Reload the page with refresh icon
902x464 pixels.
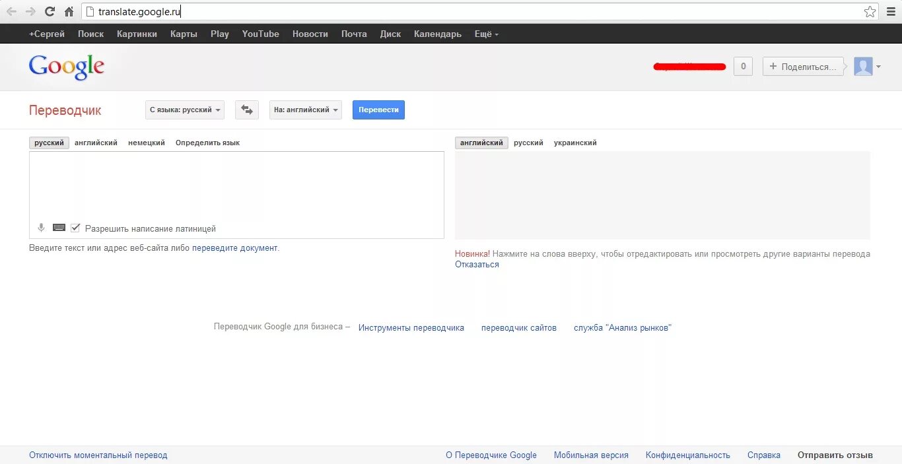click(x=50, y=12)
